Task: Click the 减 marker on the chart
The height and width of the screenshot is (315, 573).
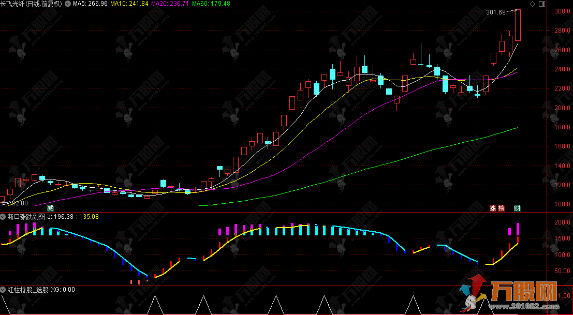Action: tap(50, 208)
